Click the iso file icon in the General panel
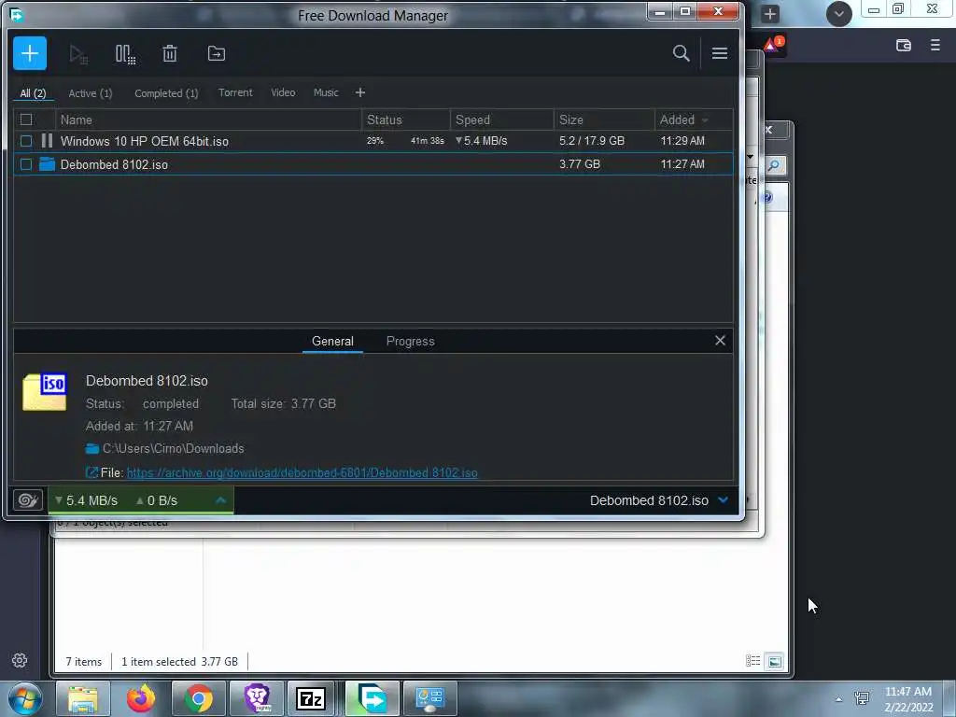 tap(45, 392)
